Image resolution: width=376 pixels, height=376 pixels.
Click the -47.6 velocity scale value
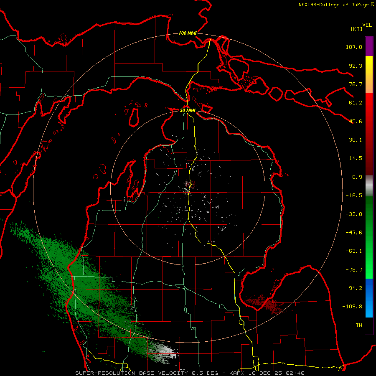coord(354,233)
